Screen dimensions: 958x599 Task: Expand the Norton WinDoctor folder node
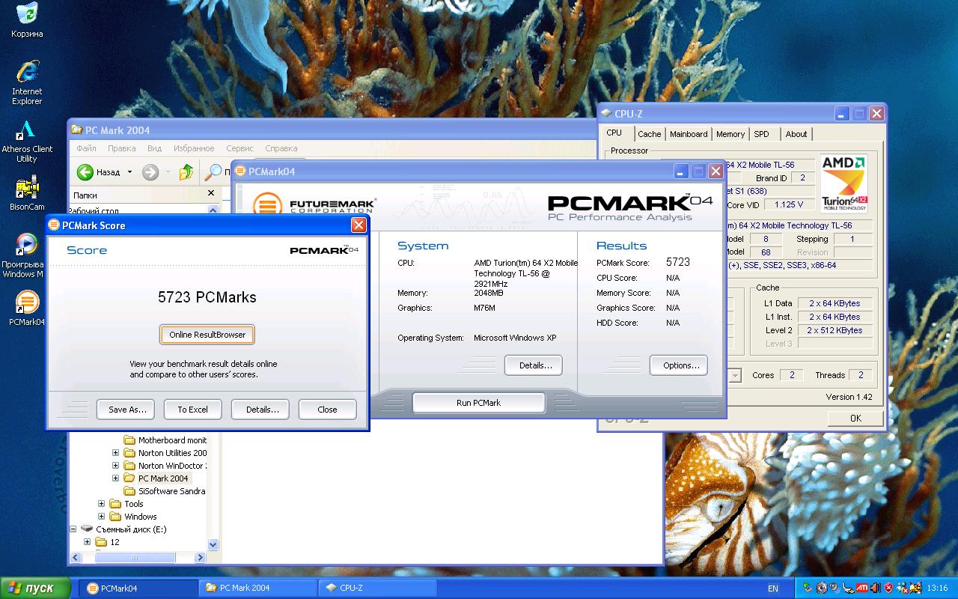pos(115,465)
